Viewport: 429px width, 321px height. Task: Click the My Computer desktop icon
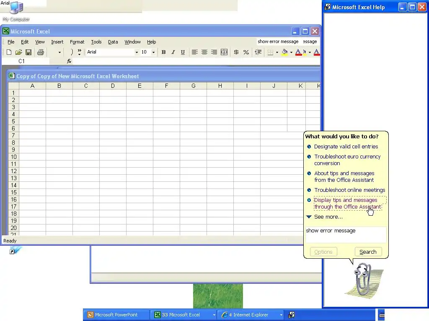coord(16,11)
